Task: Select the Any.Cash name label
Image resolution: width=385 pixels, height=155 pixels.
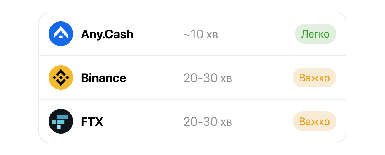Action: click(x=107, y=34)
